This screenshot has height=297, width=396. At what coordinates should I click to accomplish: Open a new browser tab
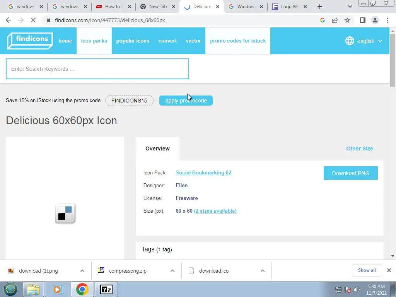pyautogui.click(x=320, y=7)
